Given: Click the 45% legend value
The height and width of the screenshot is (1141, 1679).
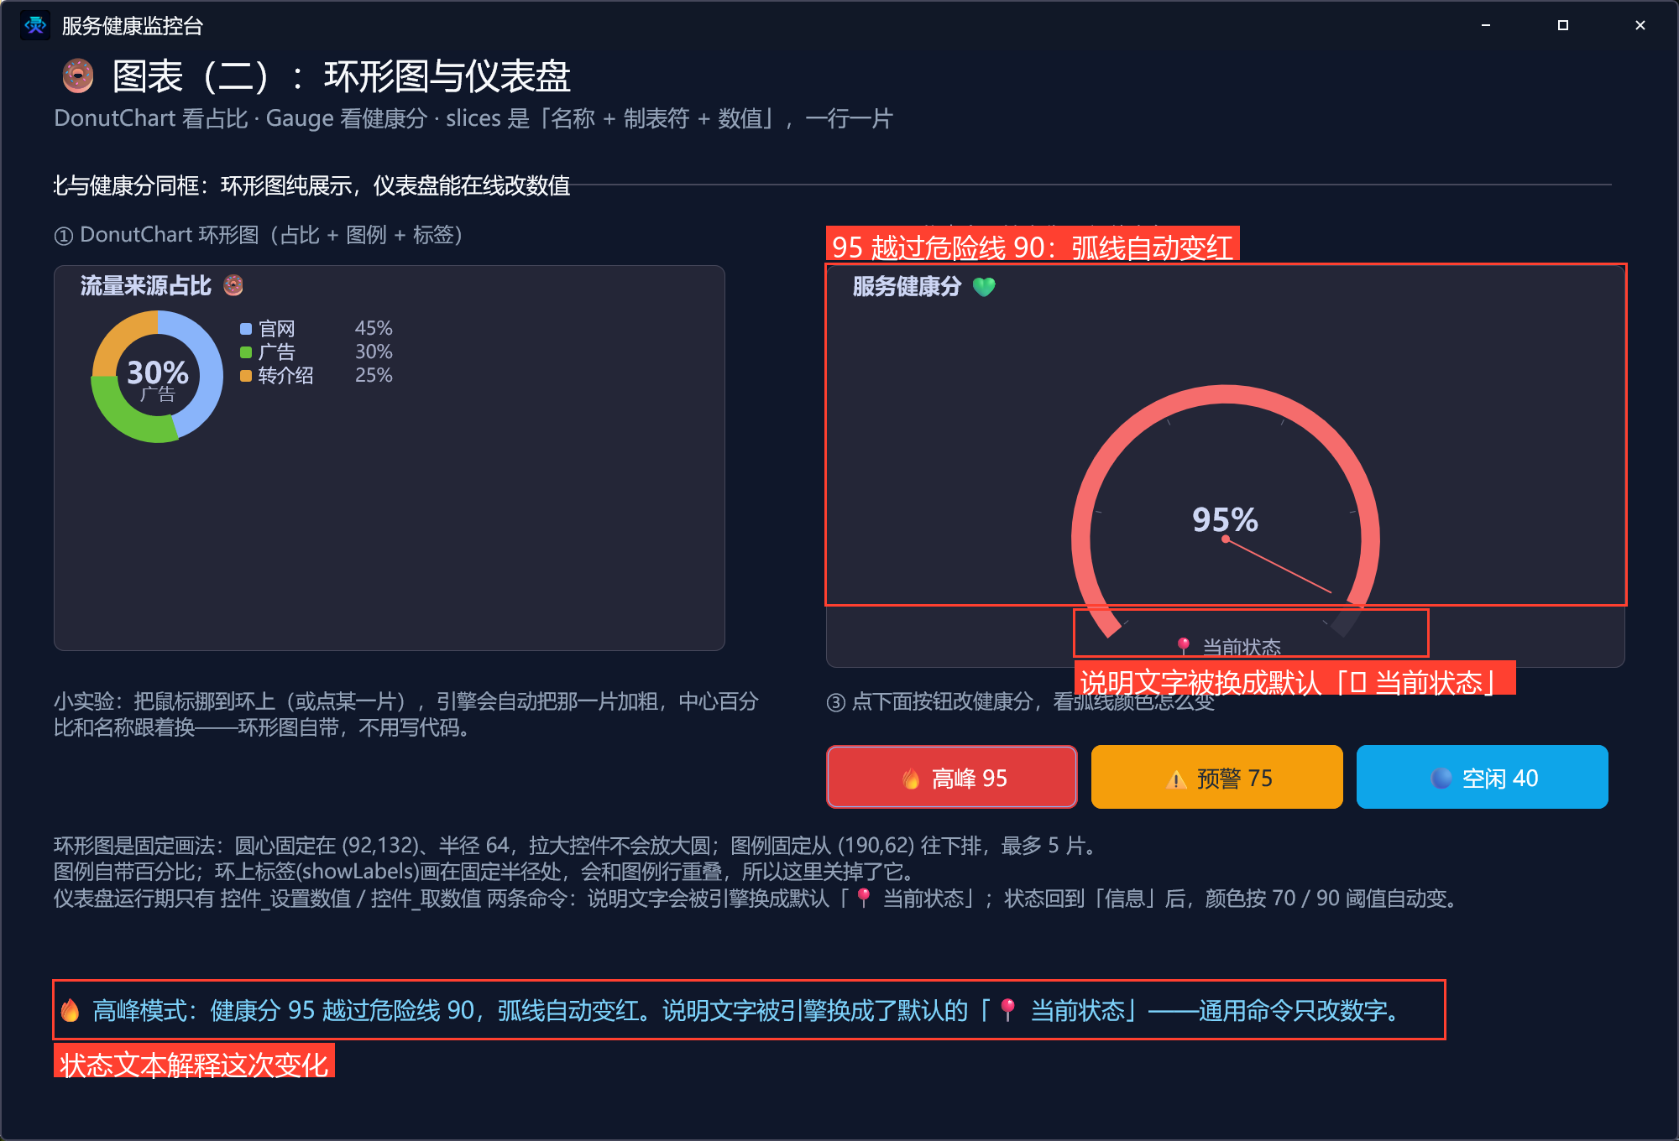Looking at the screenshot, I should [374, 328].
